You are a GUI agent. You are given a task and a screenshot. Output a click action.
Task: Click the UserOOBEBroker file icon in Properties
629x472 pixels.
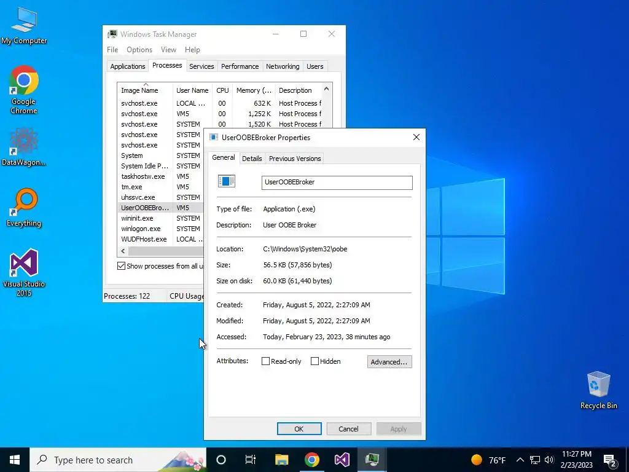tap(227, 181)
